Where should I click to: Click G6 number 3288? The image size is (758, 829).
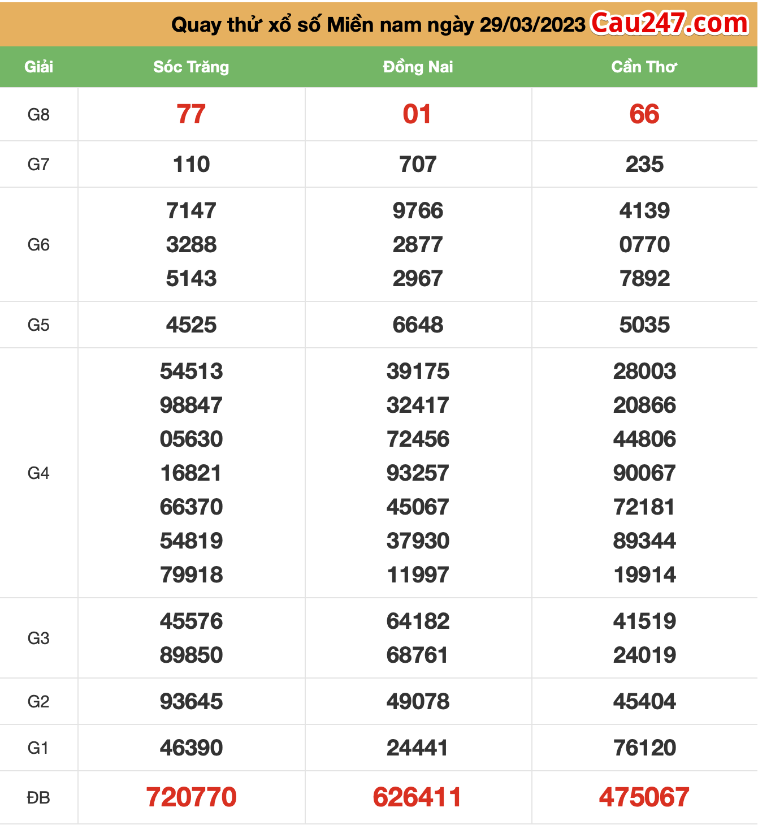pyautogui.click(x=191, y=245)
